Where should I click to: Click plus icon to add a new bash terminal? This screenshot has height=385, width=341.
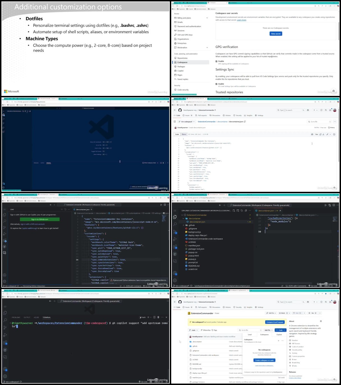[148, 317]
